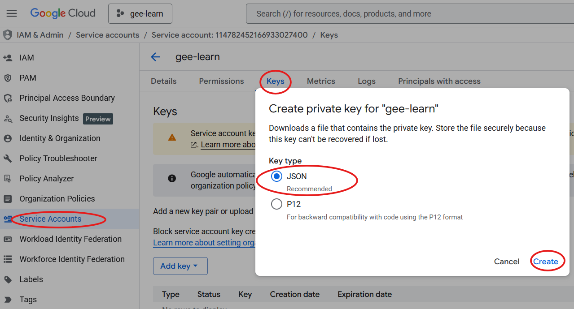This screenshot has width=574, height=309.
Task: Open the learn more about setting org link
Action: [x=204, y=242]
